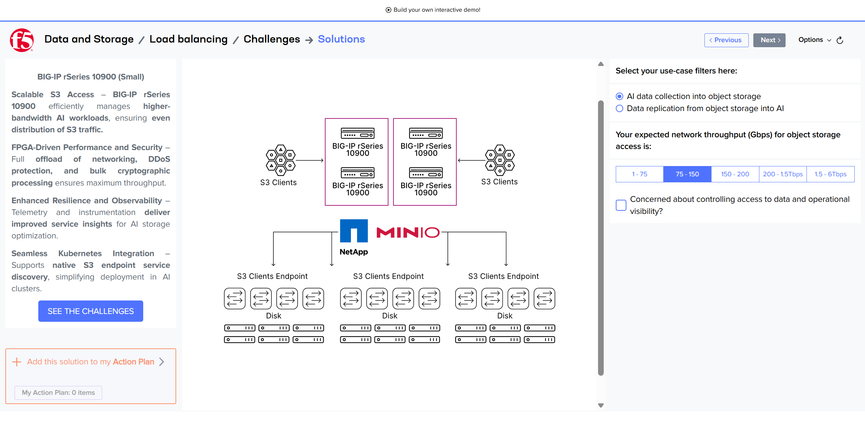
Task: Click the Next button
Action: [769, 40]
